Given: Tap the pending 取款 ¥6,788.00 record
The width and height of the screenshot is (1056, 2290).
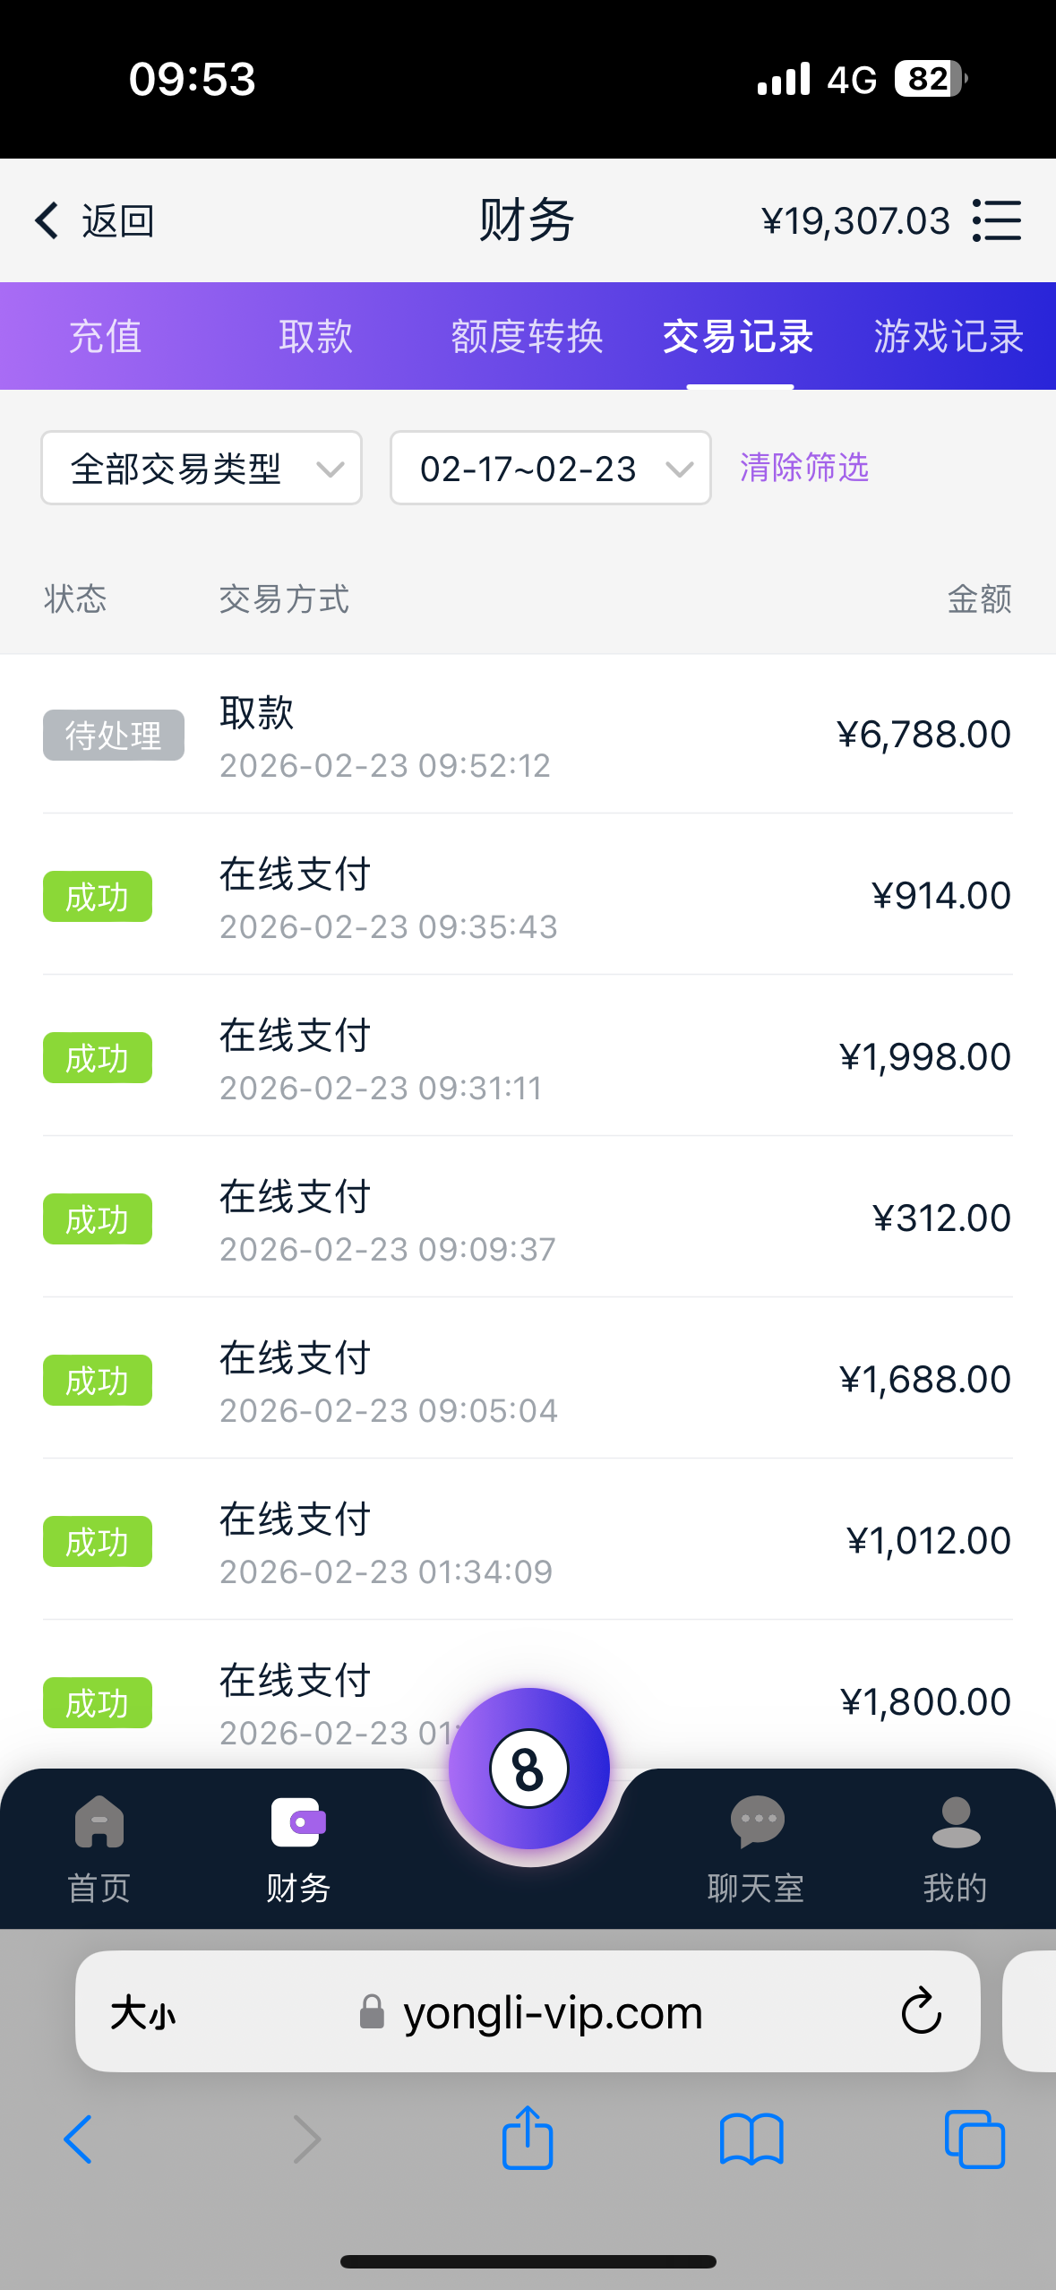Looking at the screenshot, I should tap(528, 735).
